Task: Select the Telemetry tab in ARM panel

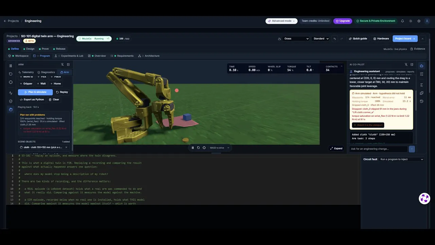Action: 26,72
